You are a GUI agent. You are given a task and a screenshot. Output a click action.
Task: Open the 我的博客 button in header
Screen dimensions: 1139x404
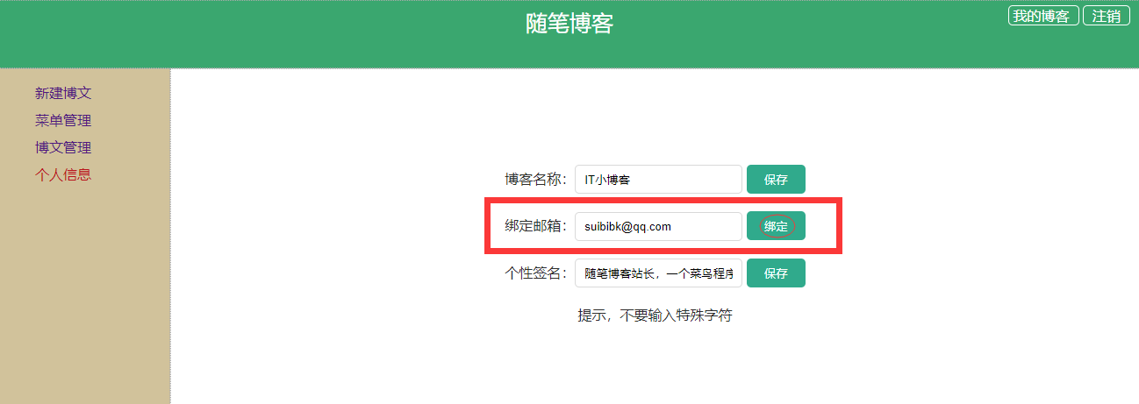[x=1043, y=16]
